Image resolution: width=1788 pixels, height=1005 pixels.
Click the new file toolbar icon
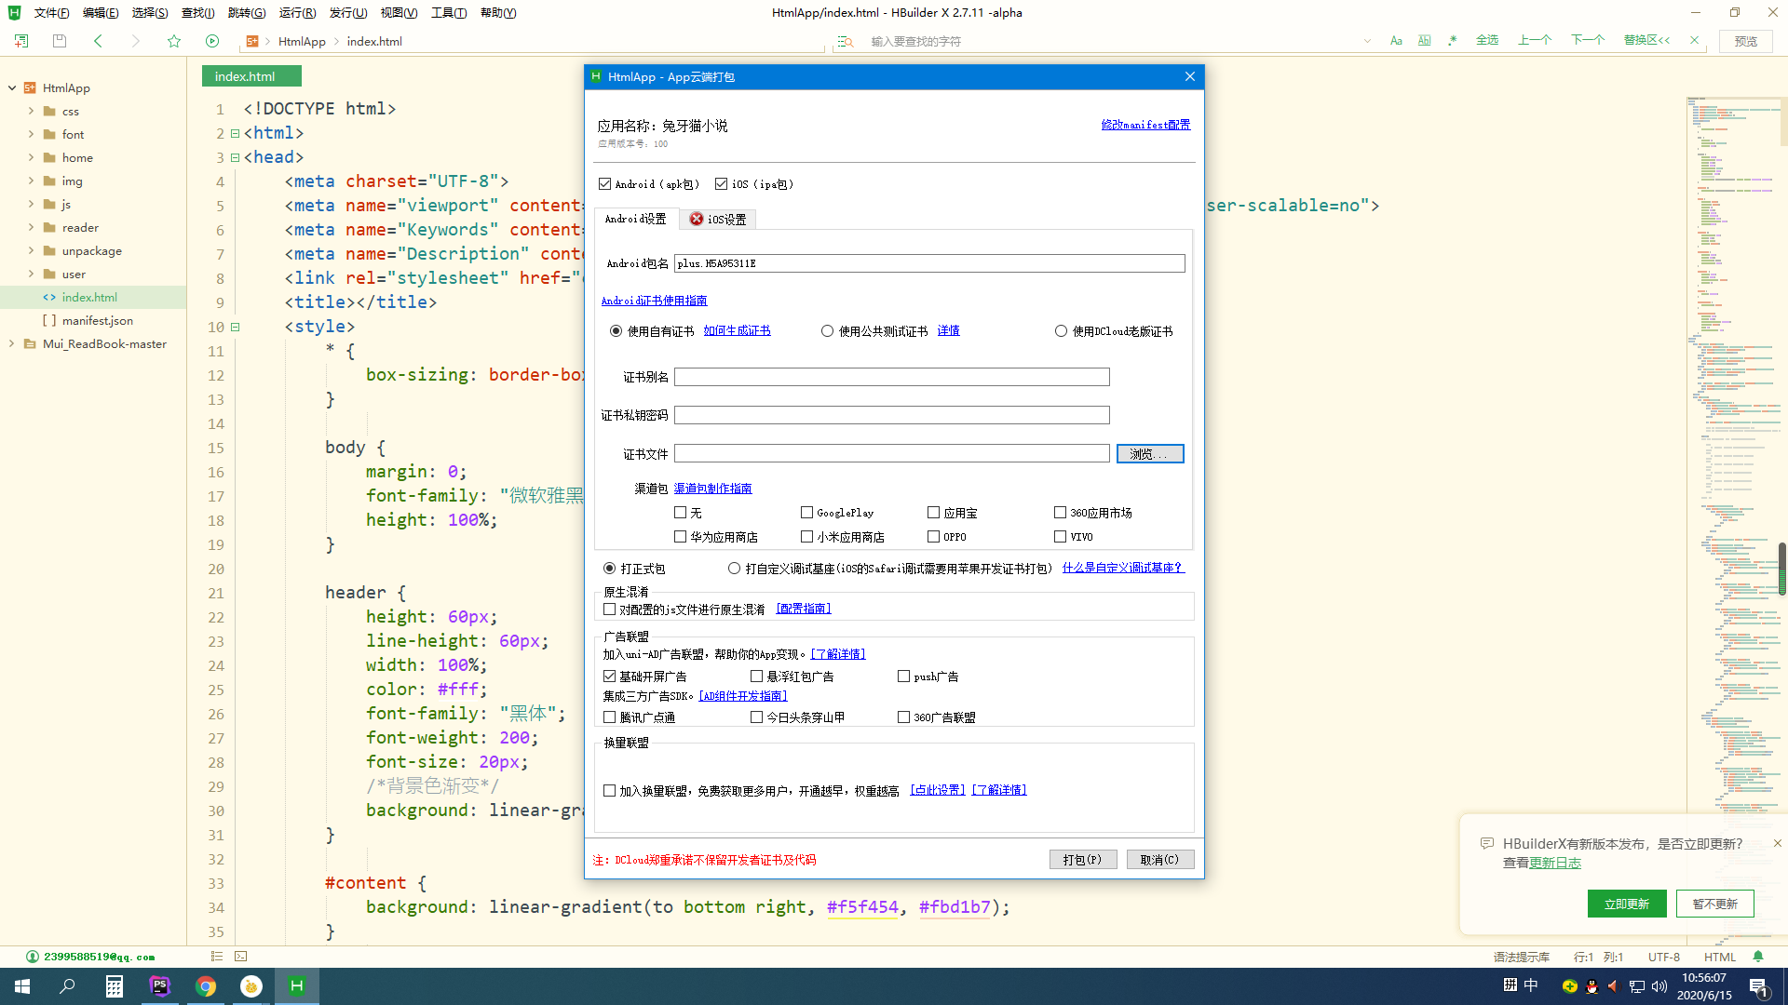click(20, 41)
